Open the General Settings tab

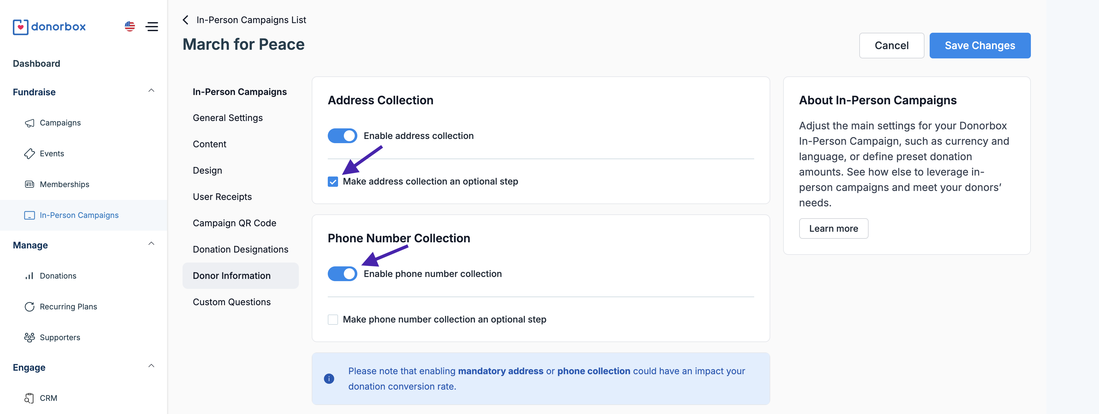click(228, 118)
